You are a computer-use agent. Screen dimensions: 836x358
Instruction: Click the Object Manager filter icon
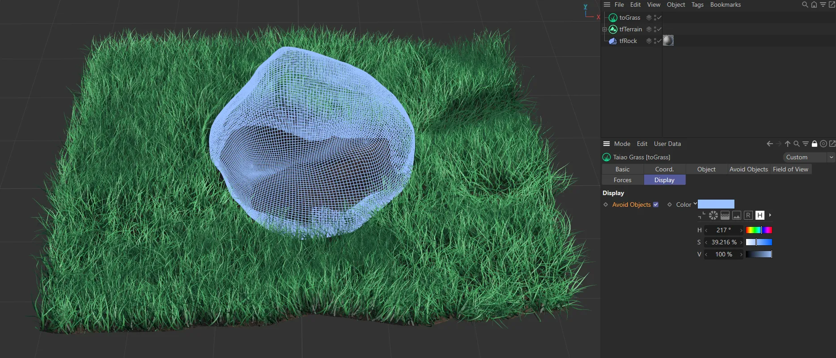click(x=823, y=4)
